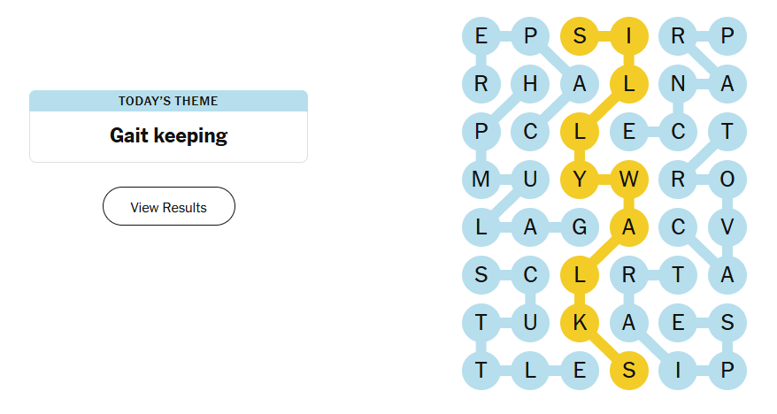Viewport: 777px width, 414px height.
Task: Tap the letter M tile
Action: coord(481,180)
